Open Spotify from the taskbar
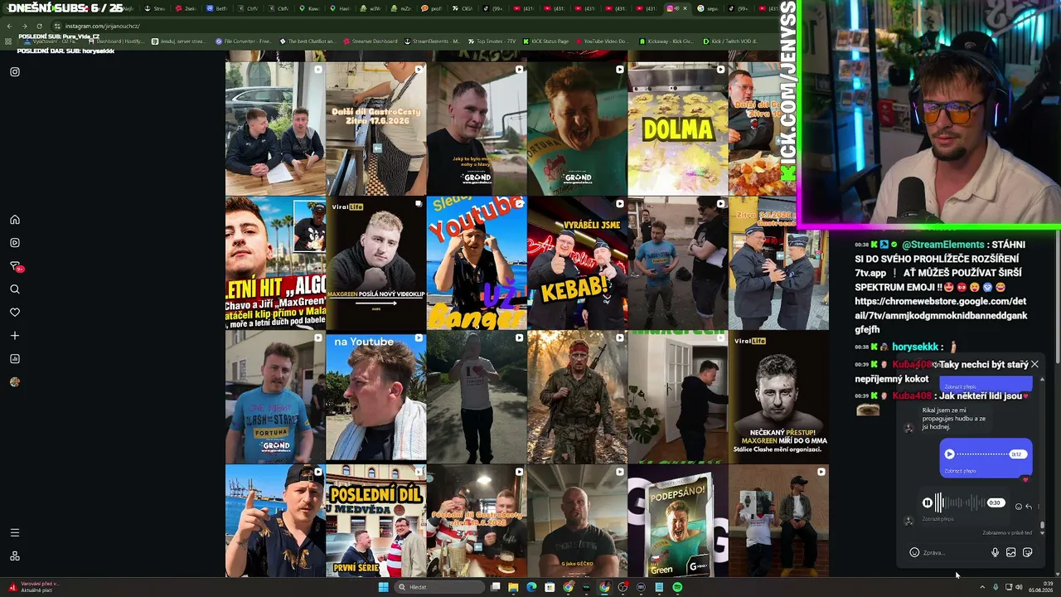The image size is (1061, 597). point(677,587)
